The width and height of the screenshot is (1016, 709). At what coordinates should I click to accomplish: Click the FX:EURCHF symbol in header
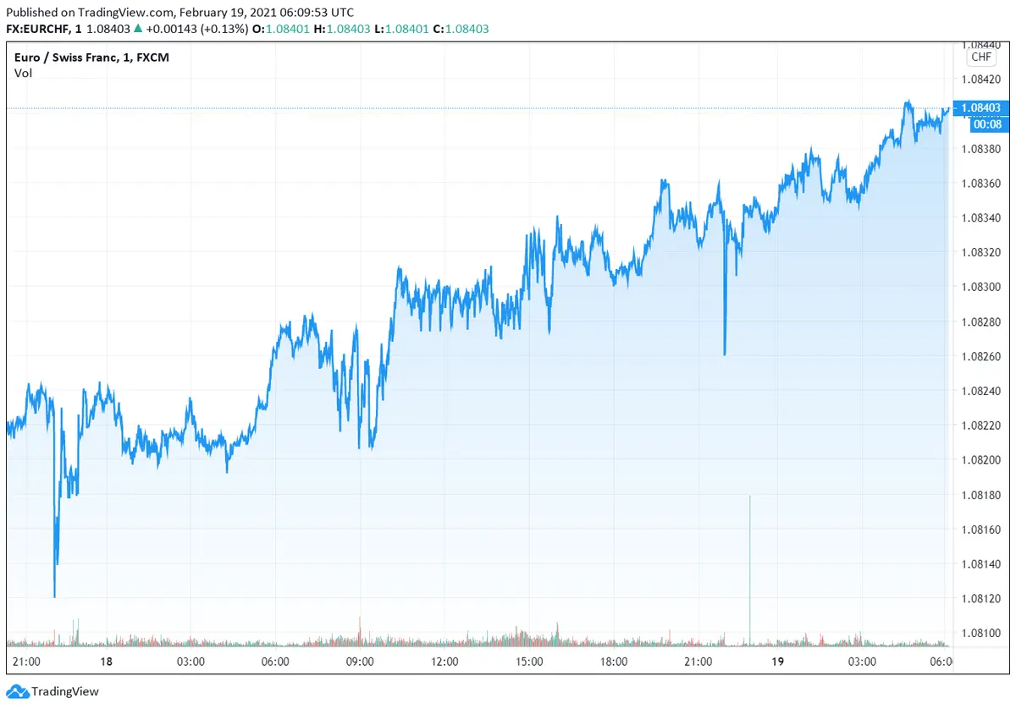(38, 29)
